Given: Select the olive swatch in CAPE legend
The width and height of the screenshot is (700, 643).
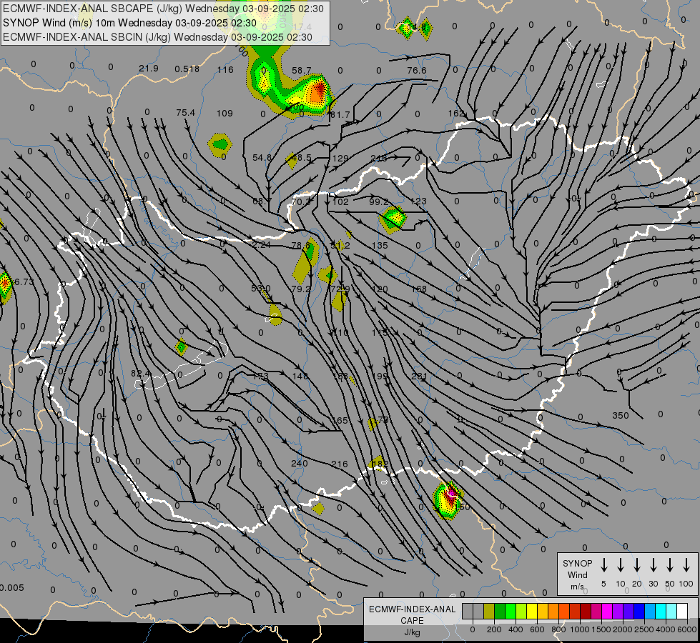Looking at the screenshot, I should click(489, 612).
